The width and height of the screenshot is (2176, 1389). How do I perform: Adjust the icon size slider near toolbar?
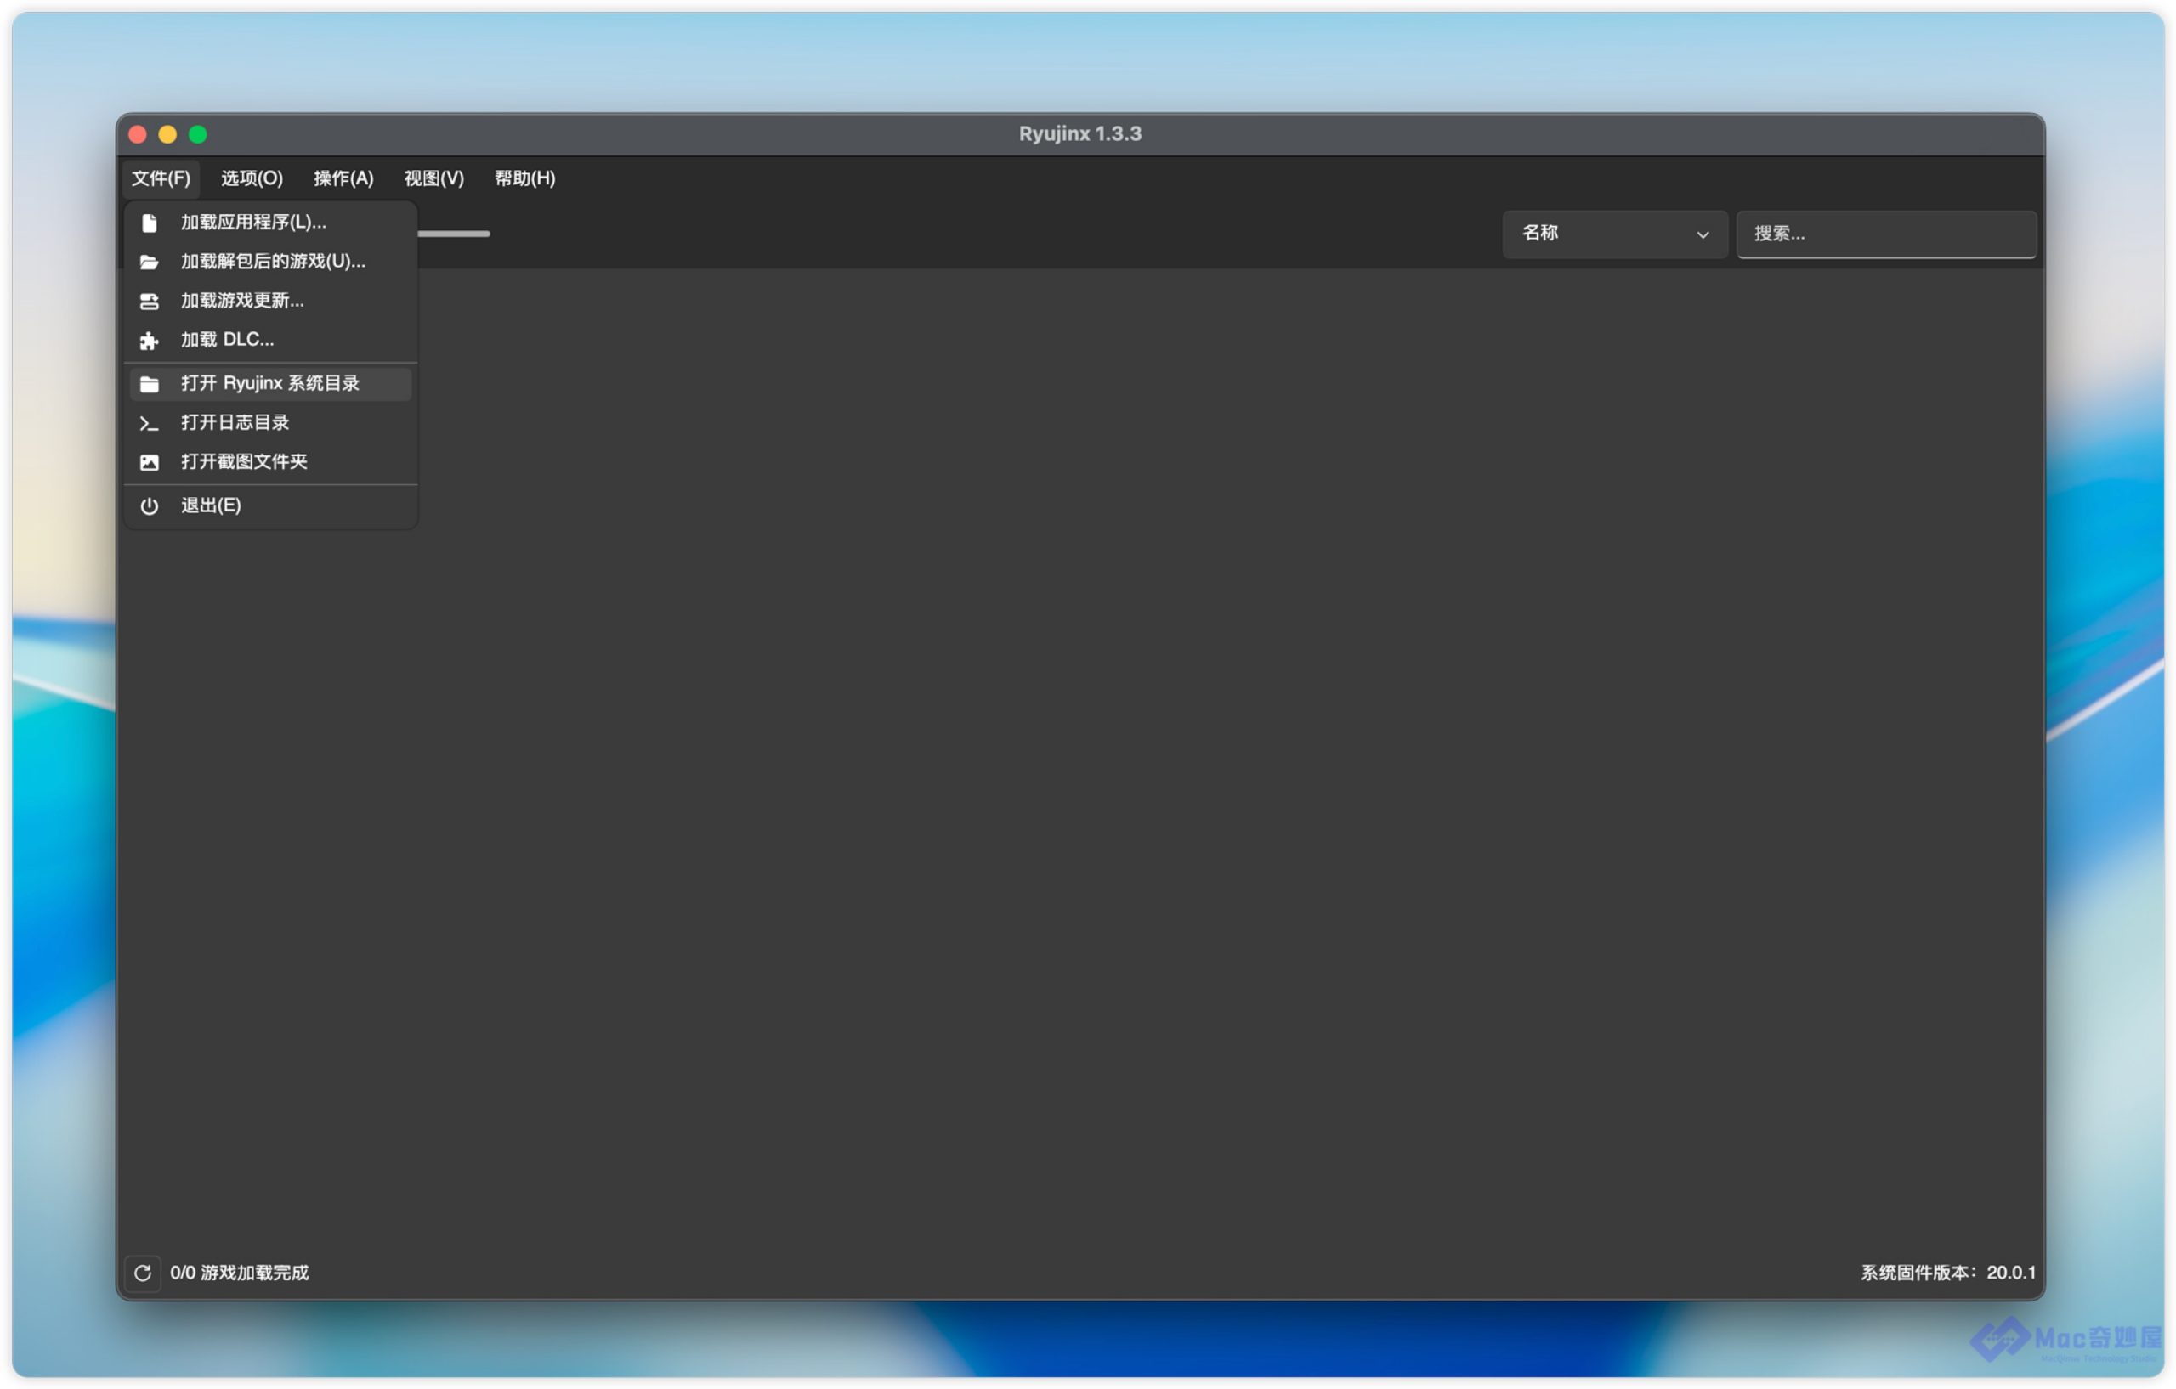click(454, 234)
